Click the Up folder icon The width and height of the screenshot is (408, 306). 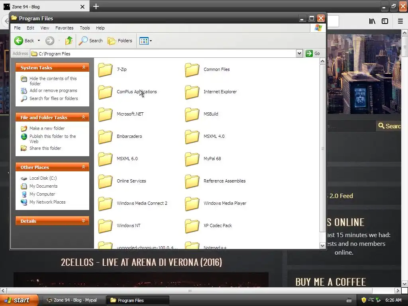(69, 41)
